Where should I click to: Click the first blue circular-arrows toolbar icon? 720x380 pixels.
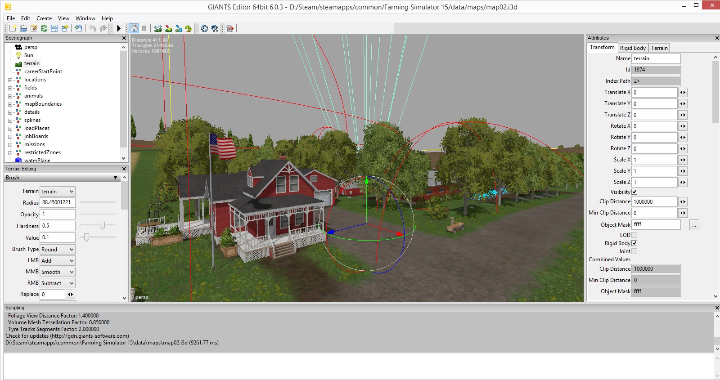coord(204,28)
